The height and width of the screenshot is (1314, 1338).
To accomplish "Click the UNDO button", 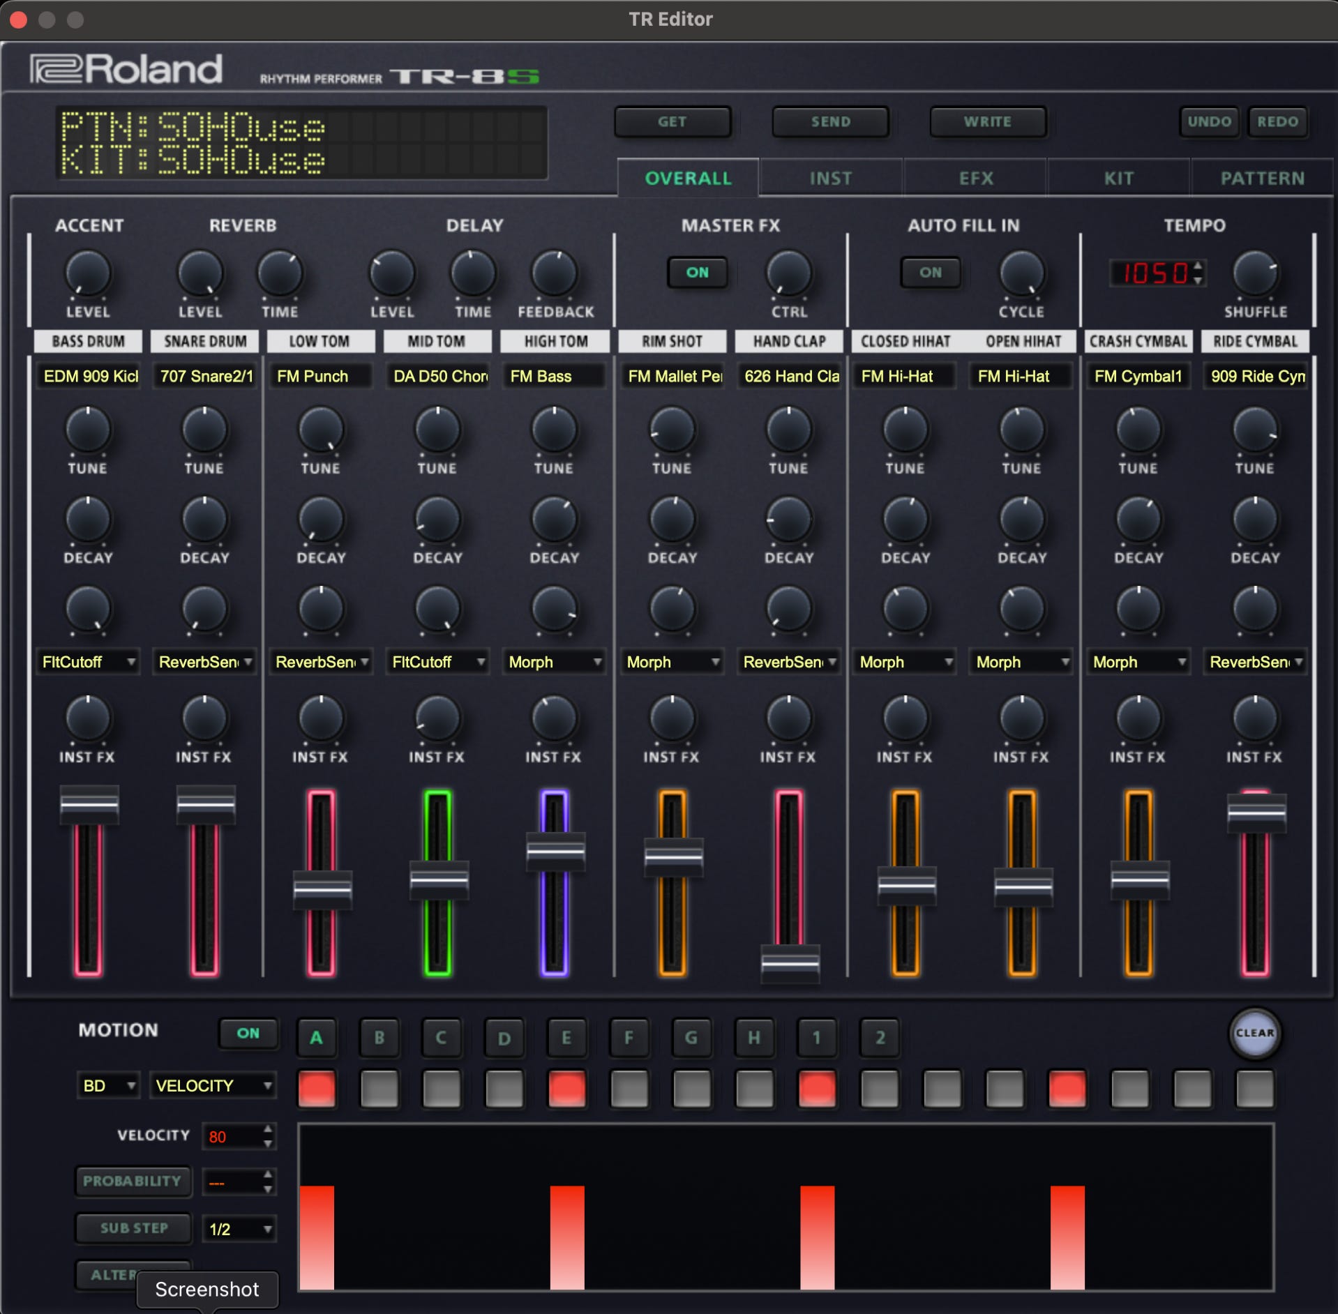I will [x=1209, y=121].
